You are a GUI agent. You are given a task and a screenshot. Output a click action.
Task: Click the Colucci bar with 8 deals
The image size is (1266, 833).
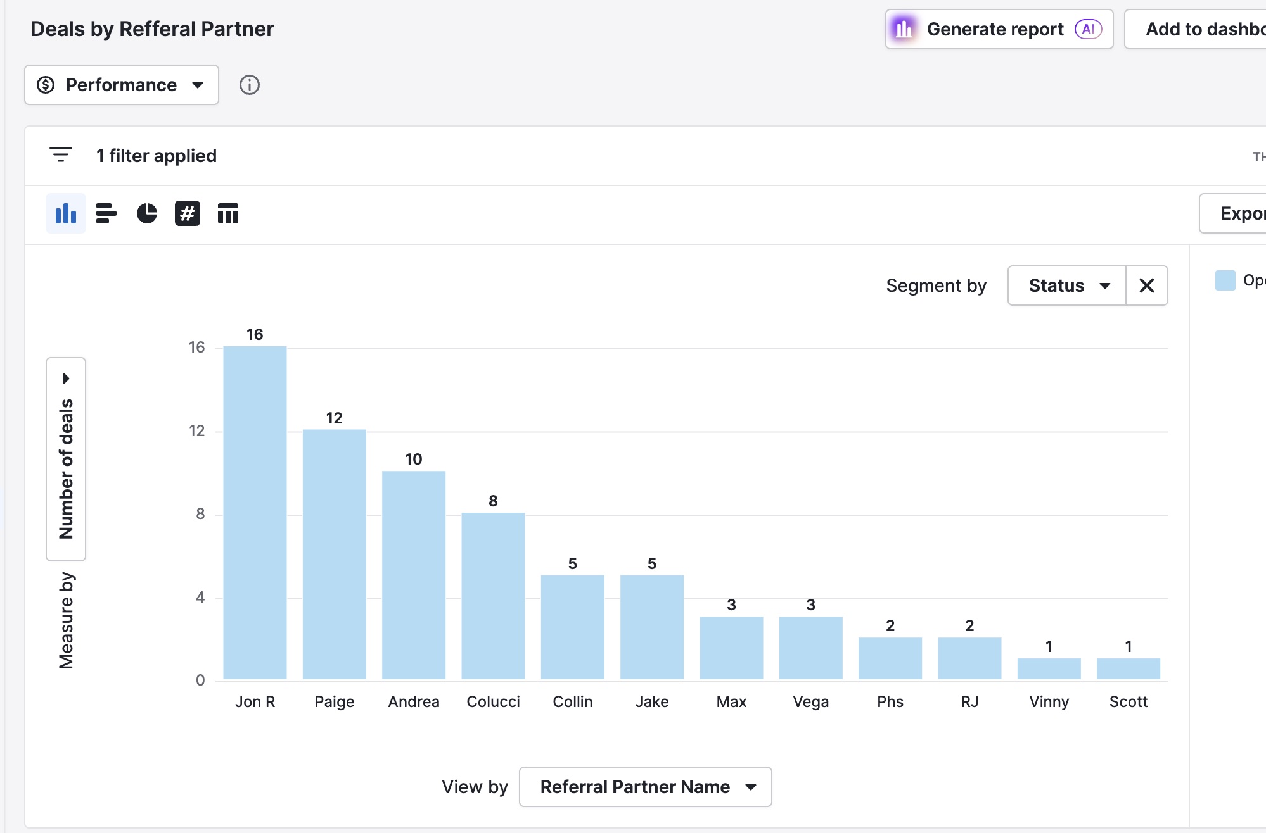point(493,597)
